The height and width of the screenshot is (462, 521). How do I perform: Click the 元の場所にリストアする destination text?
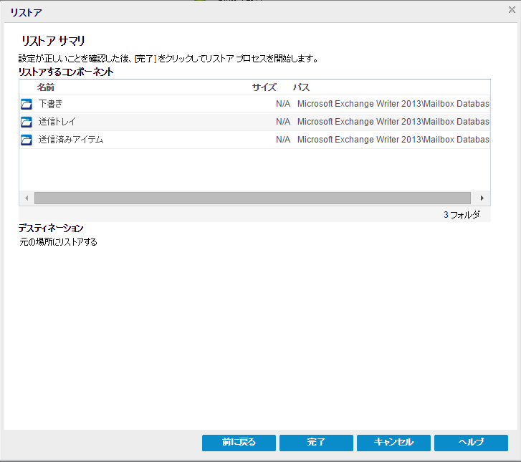tap(58, 242)
